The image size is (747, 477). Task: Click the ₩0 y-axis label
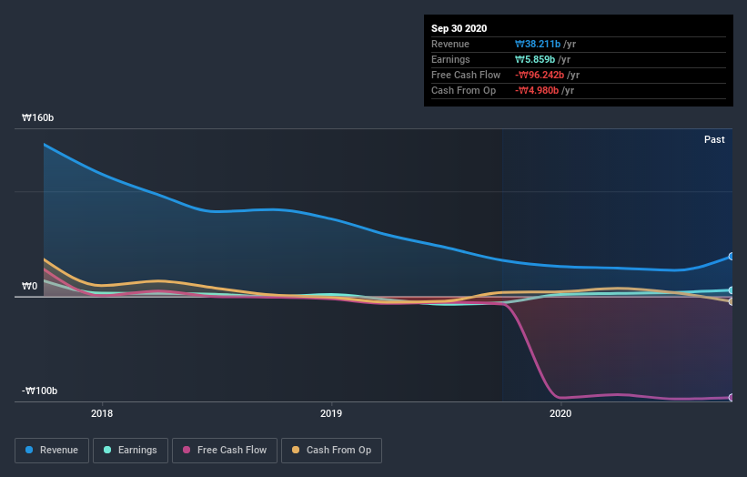click(x=29, y=286)
